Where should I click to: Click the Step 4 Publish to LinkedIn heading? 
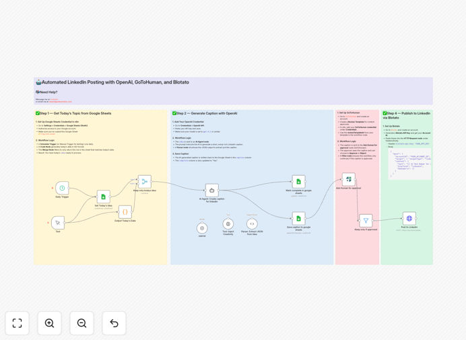pyautogui.click(x=407, y=115)
